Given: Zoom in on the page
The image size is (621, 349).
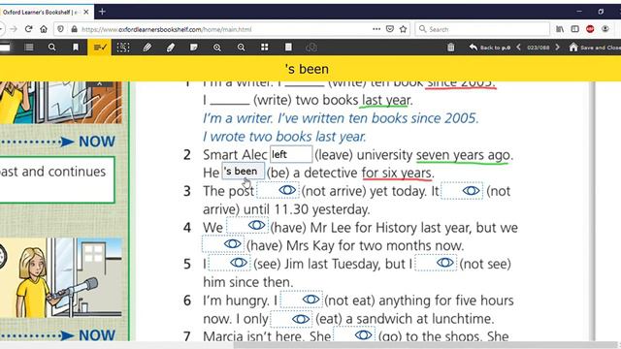Looking at the screenshot, I should point(217,48).
